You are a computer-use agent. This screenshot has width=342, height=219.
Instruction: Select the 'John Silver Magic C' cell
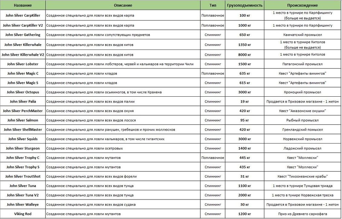coord(23,73)
